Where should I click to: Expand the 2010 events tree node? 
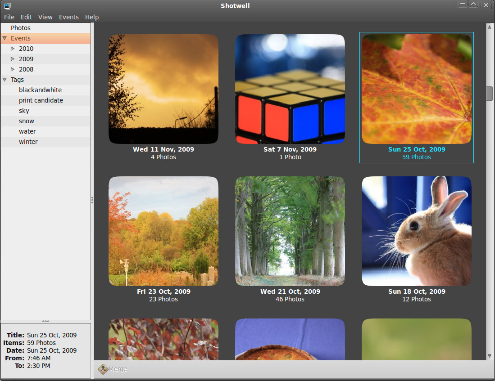tap(13, 49)
